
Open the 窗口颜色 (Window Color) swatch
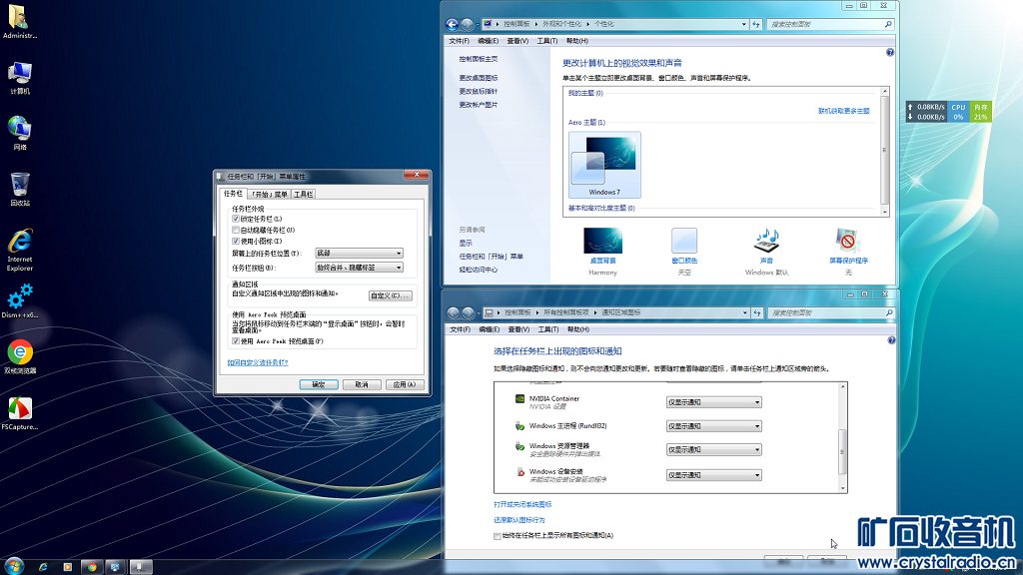pyautogui.click(x=684, y=241)
